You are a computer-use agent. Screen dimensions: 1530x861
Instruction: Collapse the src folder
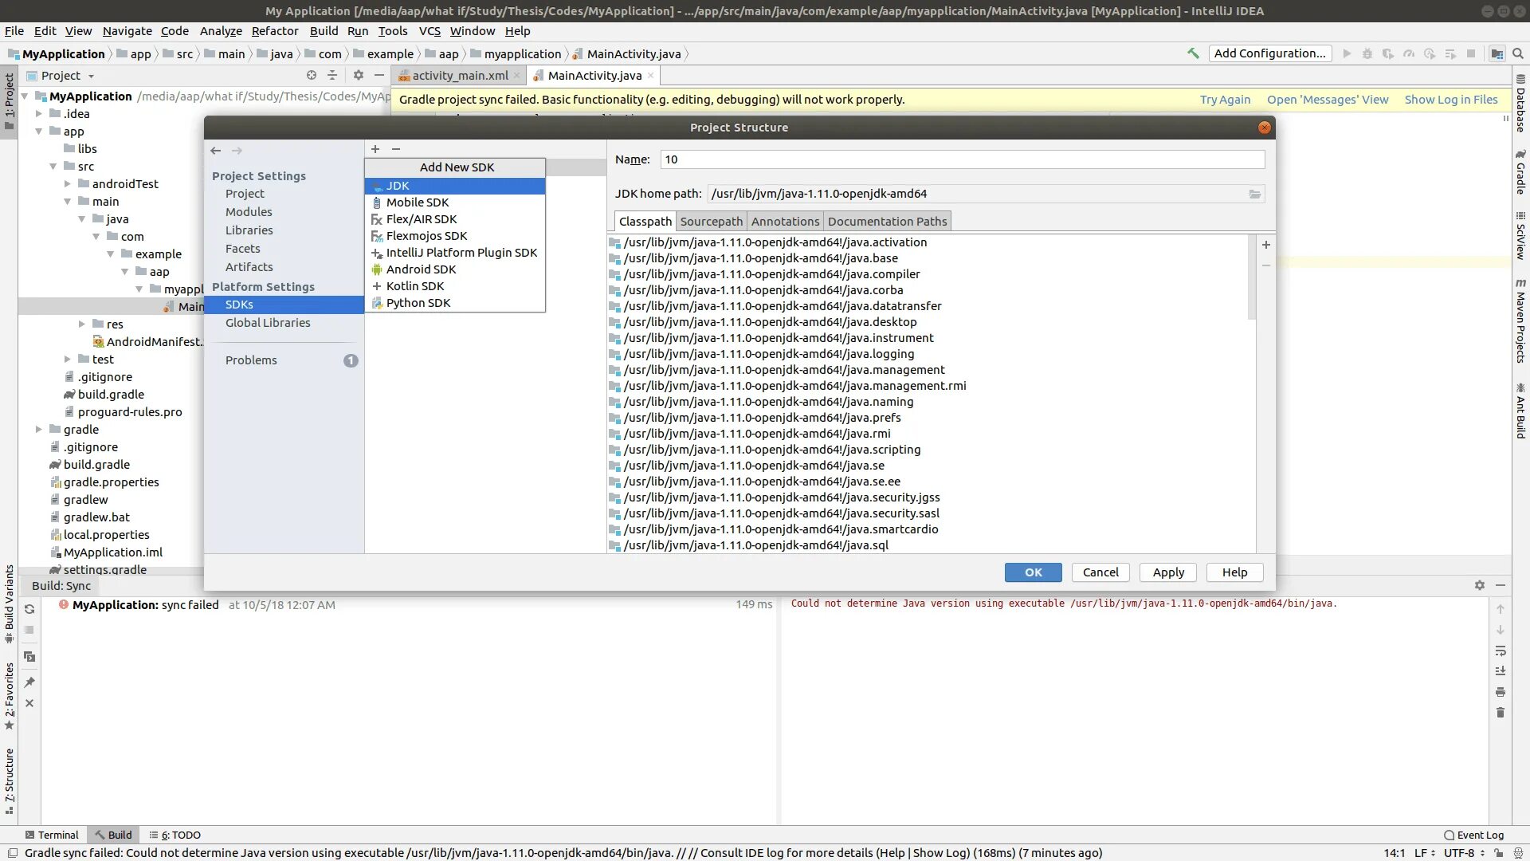pyautogui.click(x=53, y=166)
